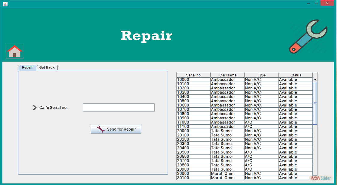Click Maruti Omni name in row 30000
The height and width of the screenshot is (185, 337).
227,174
